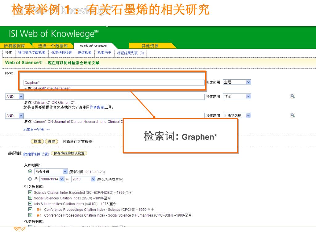
Task: Click 隐藏限制和设置 link
Action: pos(36,154)
